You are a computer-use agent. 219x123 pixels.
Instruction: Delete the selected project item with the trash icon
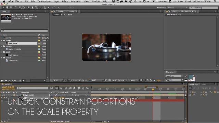click(x=20, y=81)
